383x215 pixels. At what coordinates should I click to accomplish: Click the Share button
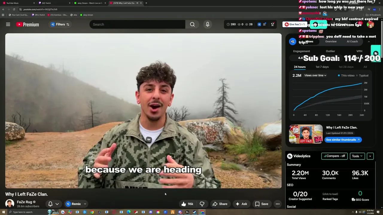coord(220,204)
